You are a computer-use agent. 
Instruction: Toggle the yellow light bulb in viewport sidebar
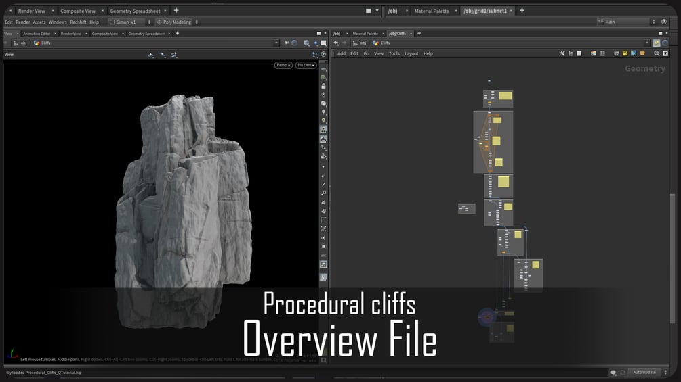pyautogui.click(x=324, y=120)
